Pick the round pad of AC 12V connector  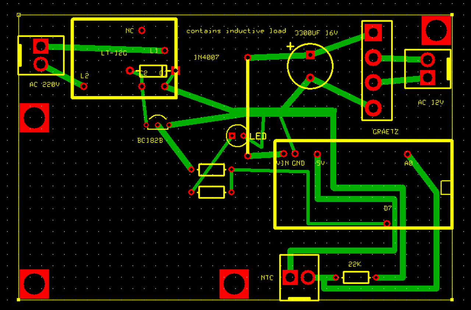(x=427, y=59)
